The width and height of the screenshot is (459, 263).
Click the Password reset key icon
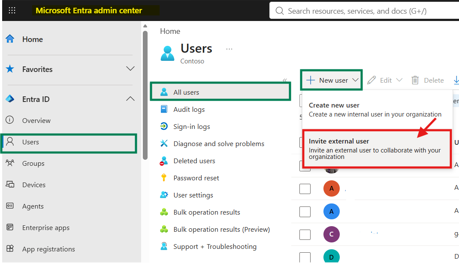[164, 178]
